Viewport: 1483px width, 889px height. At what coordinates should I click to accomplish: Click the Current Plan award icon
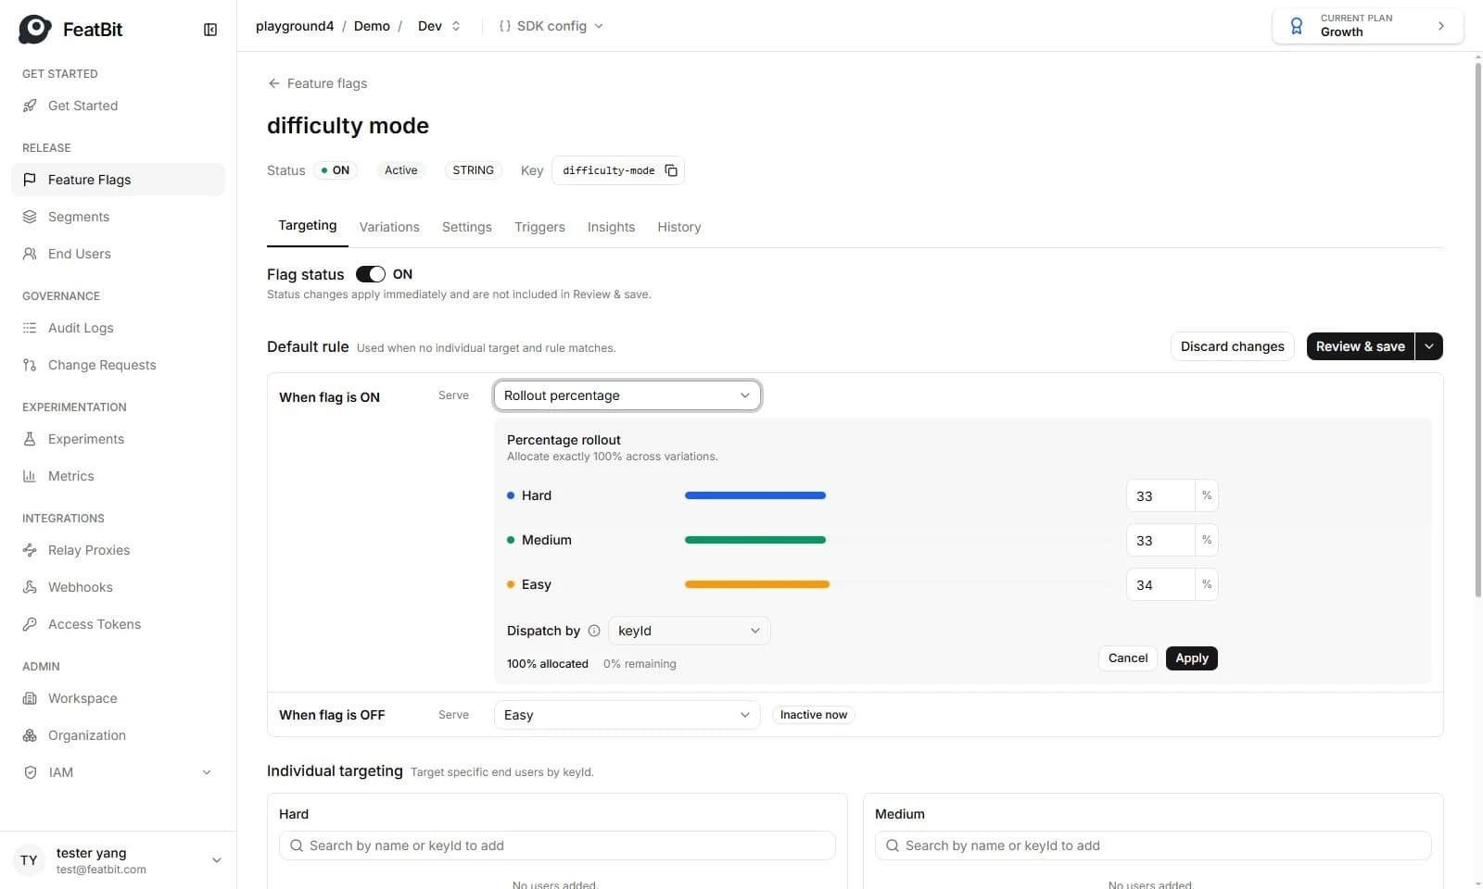(1297, 26)
